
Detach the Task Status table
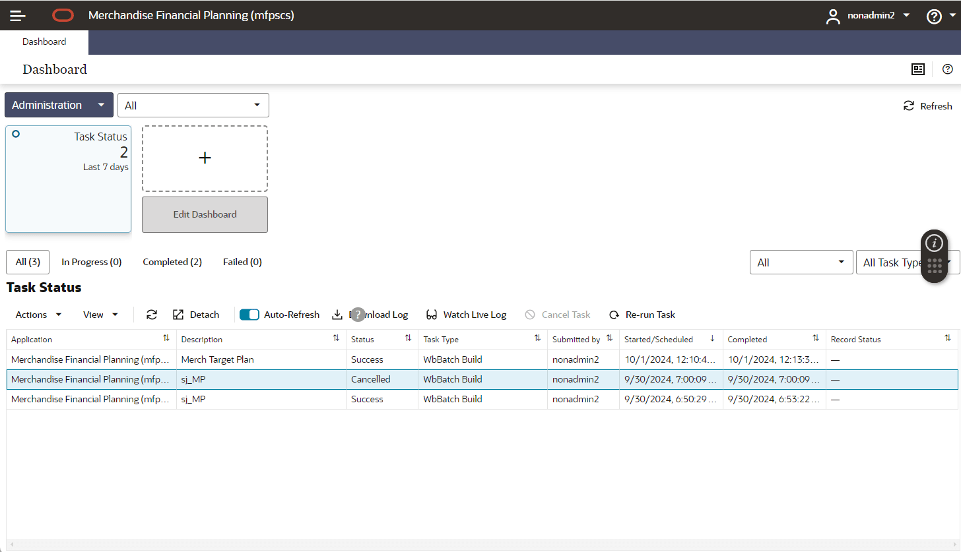[x=195, y=315]
